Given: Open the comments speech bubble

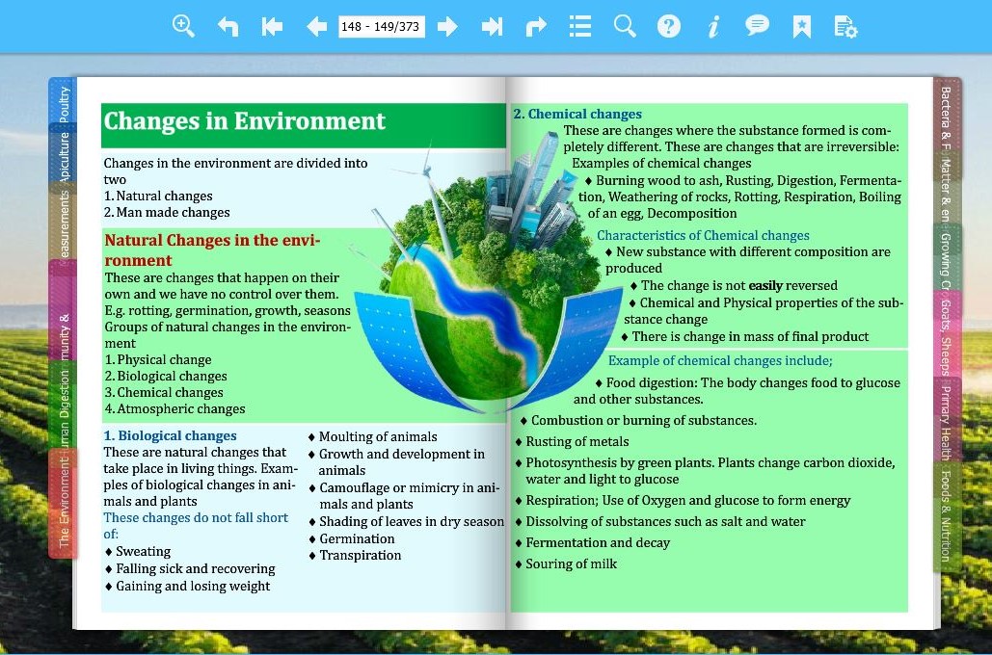Looking at the screenshot, I should [x=758, y=26].
